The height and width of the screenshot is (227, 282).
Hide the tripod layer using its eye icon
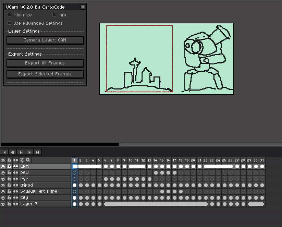point(3,185)
